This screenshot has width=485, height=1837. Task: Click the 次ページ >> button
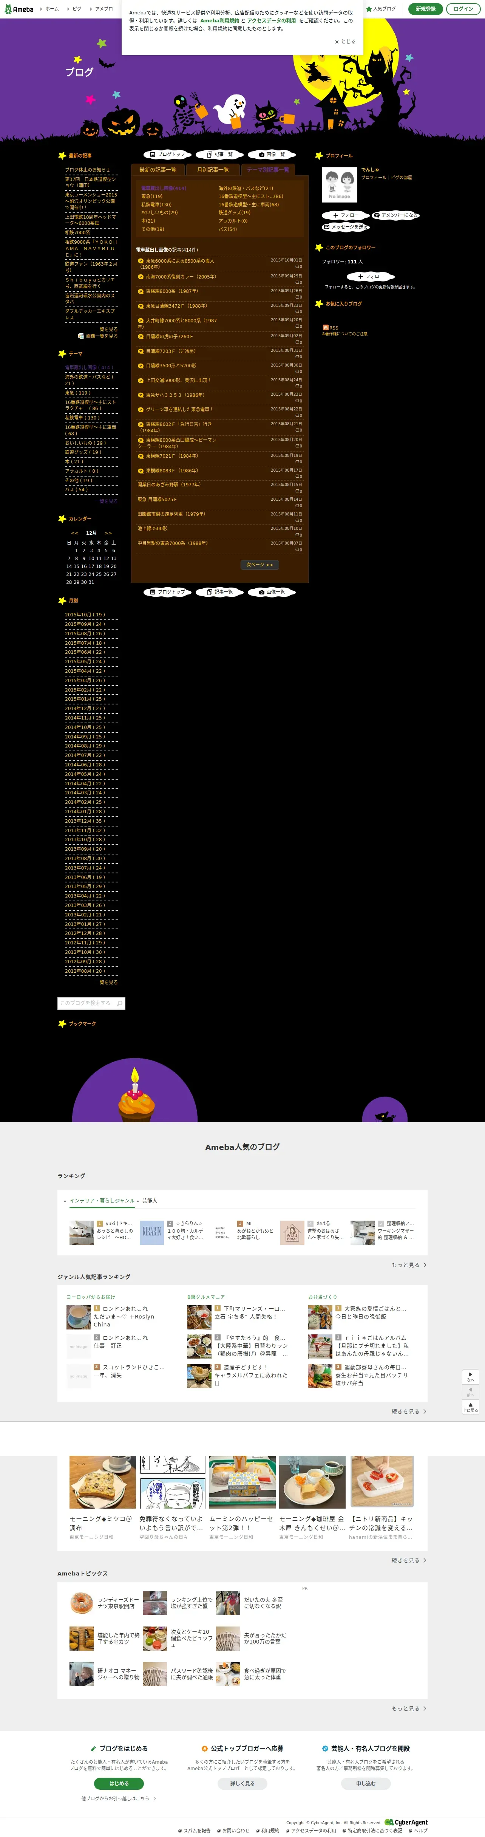click(259, 565)
